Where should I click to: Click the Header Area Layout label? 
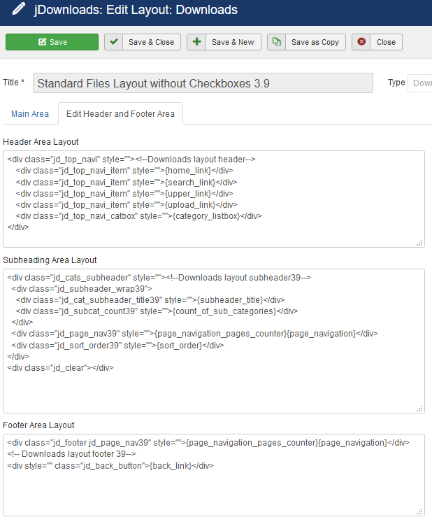[41, 142]
